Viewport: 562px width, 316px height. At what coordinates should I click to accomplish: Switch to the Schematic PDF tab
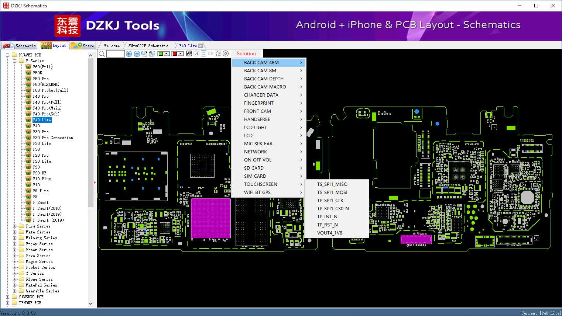click(19, 46)
